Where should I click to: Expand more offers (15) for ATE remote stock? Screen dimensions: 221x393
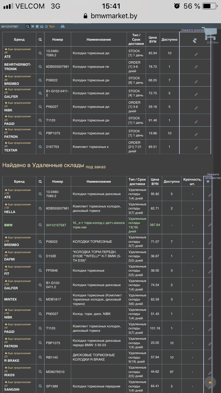click(x=17, y=191)
